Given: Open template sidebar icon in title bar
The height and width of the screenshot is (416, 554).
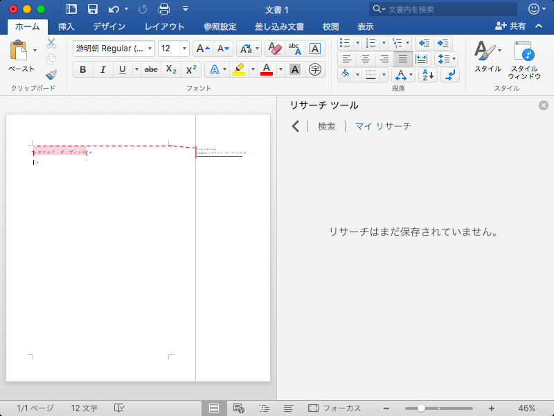Looking at the screenshot, I should pyautogui.click(x=71, y=9).
